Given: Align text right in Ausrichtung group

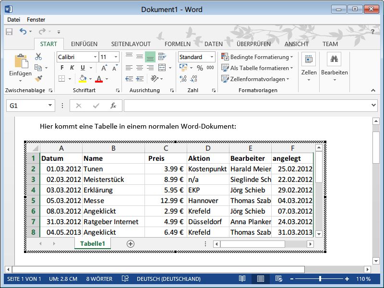Looking at the screenshot, I should pyautogui.click(x=150, y=68).
